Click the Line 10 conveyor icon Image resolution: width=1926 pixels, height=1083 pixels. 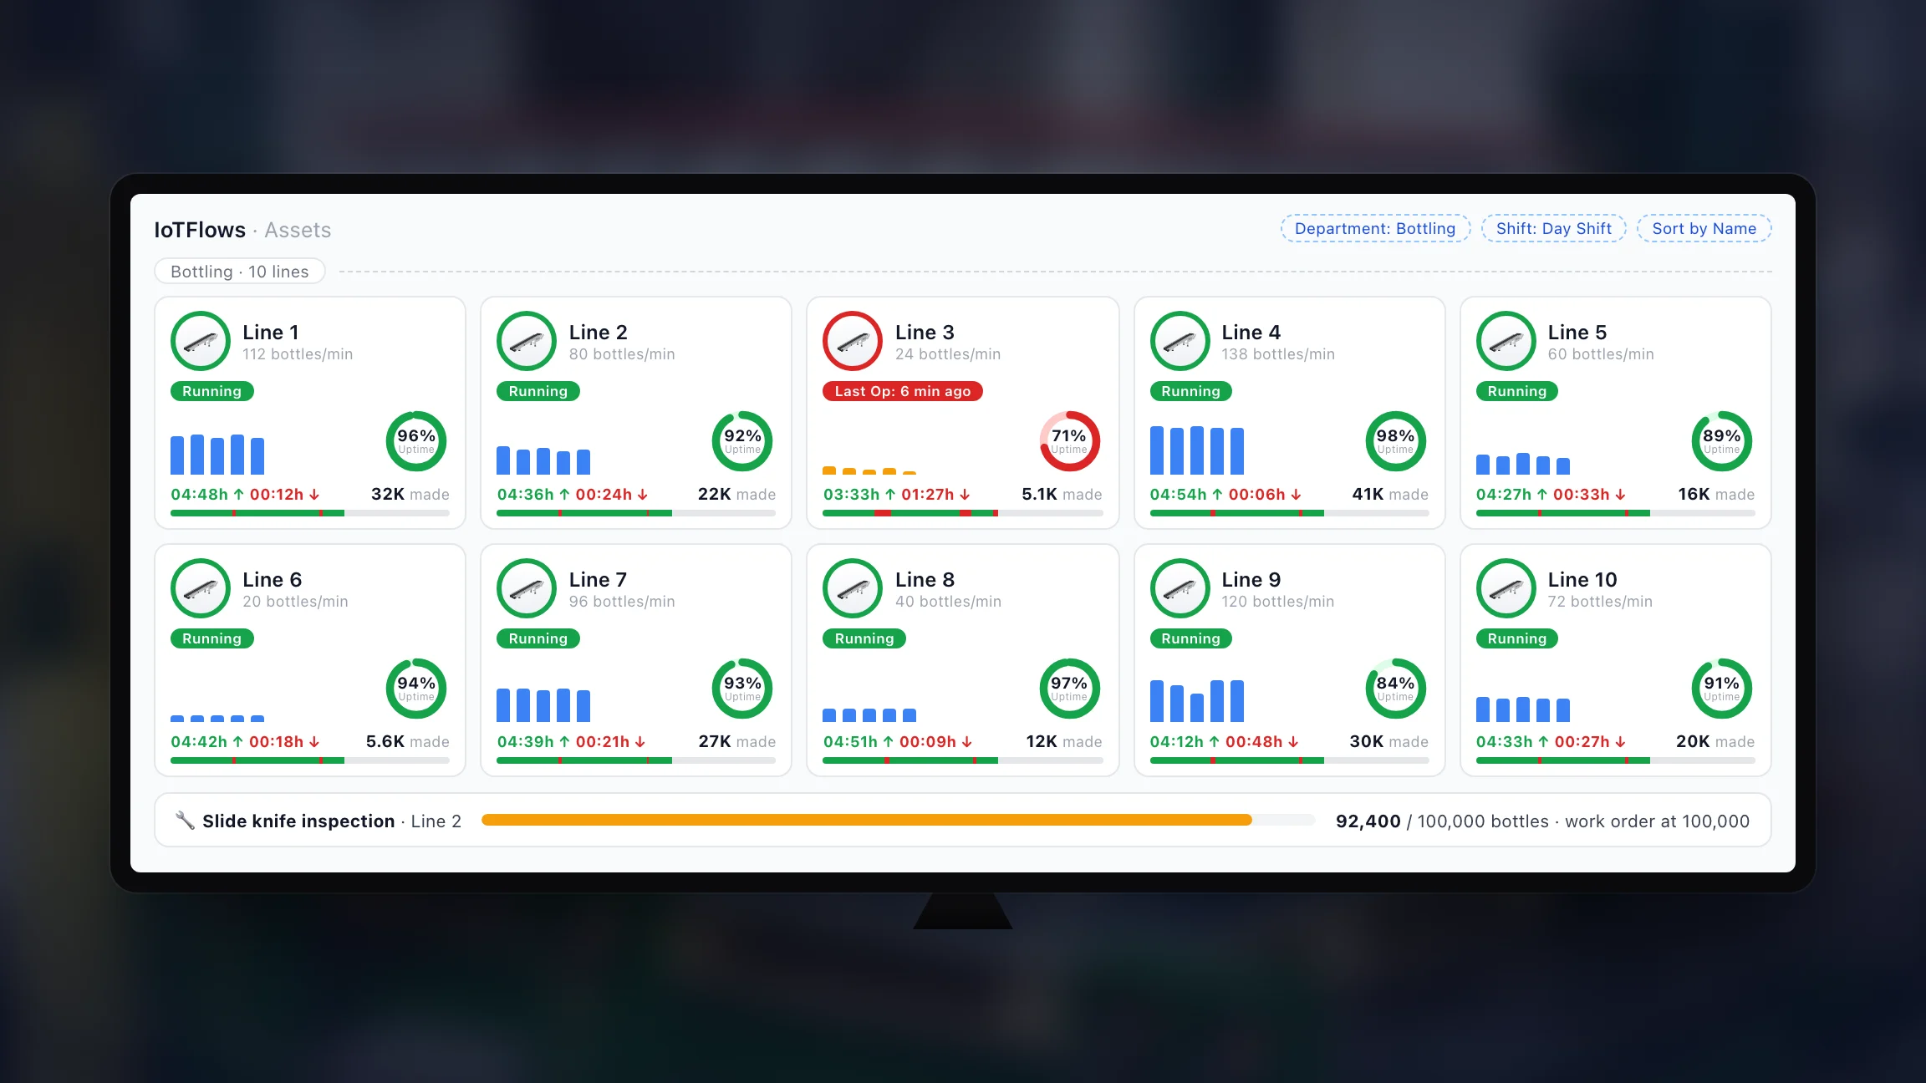(1506, 588)
